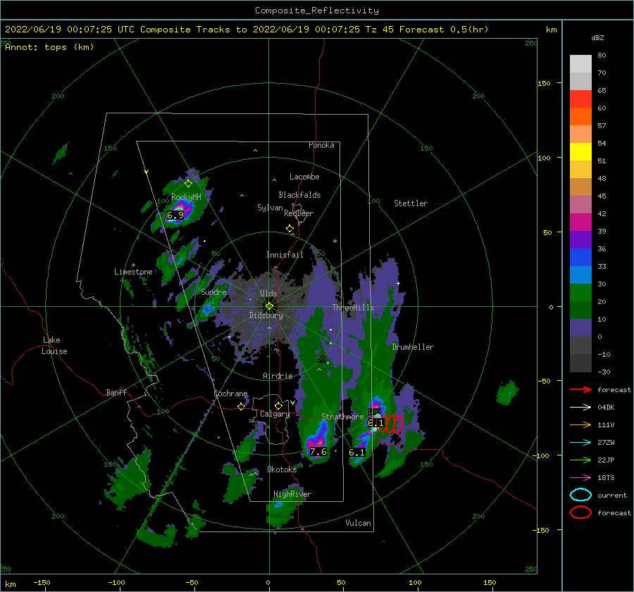Click the red forecast ellipse legend icon
The width and height of the screenshot is (634, 592).
[x=580, y=512]
